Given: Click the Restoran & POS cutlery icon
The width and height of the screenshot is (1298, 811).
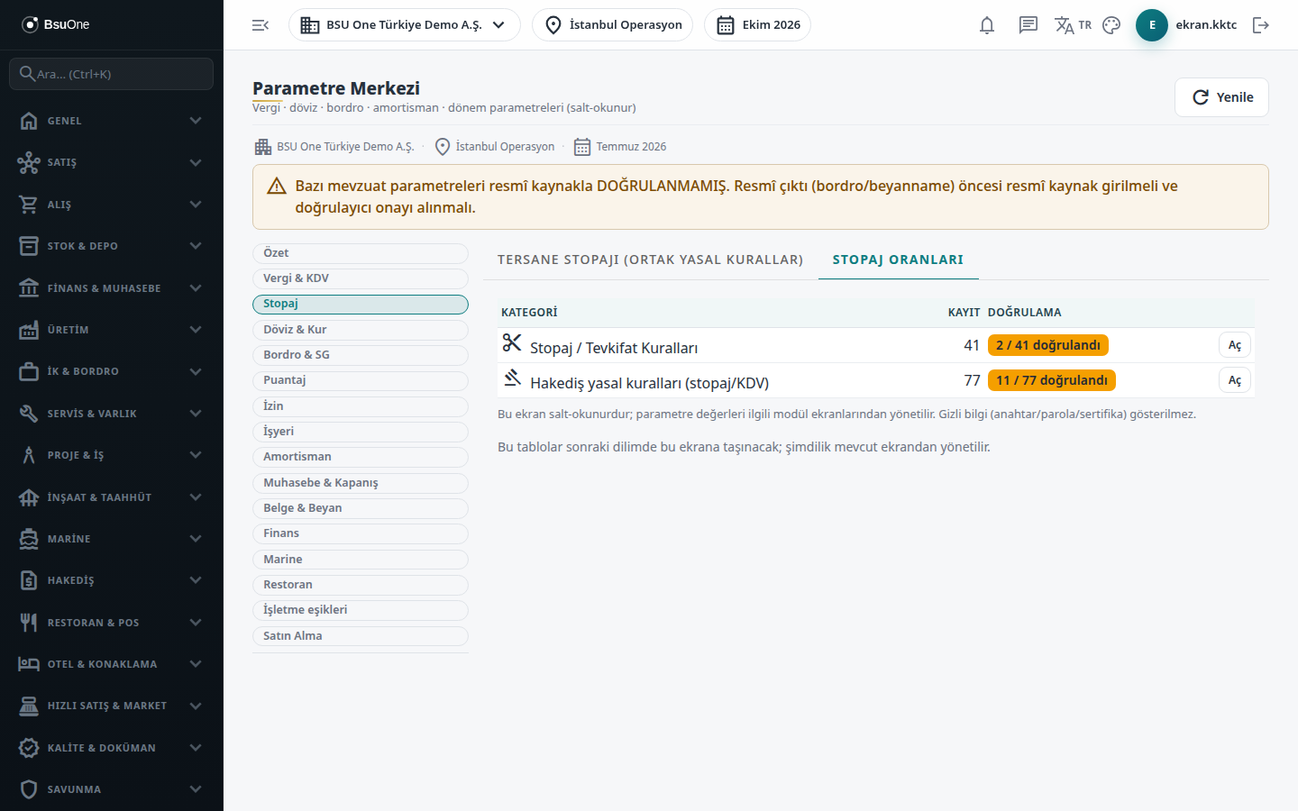Looking at the screenshot, I should [x=29, y=623].
